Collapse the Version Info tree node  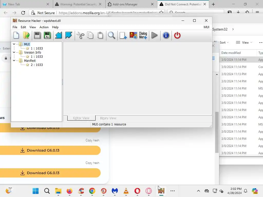(x=14, y=52)
